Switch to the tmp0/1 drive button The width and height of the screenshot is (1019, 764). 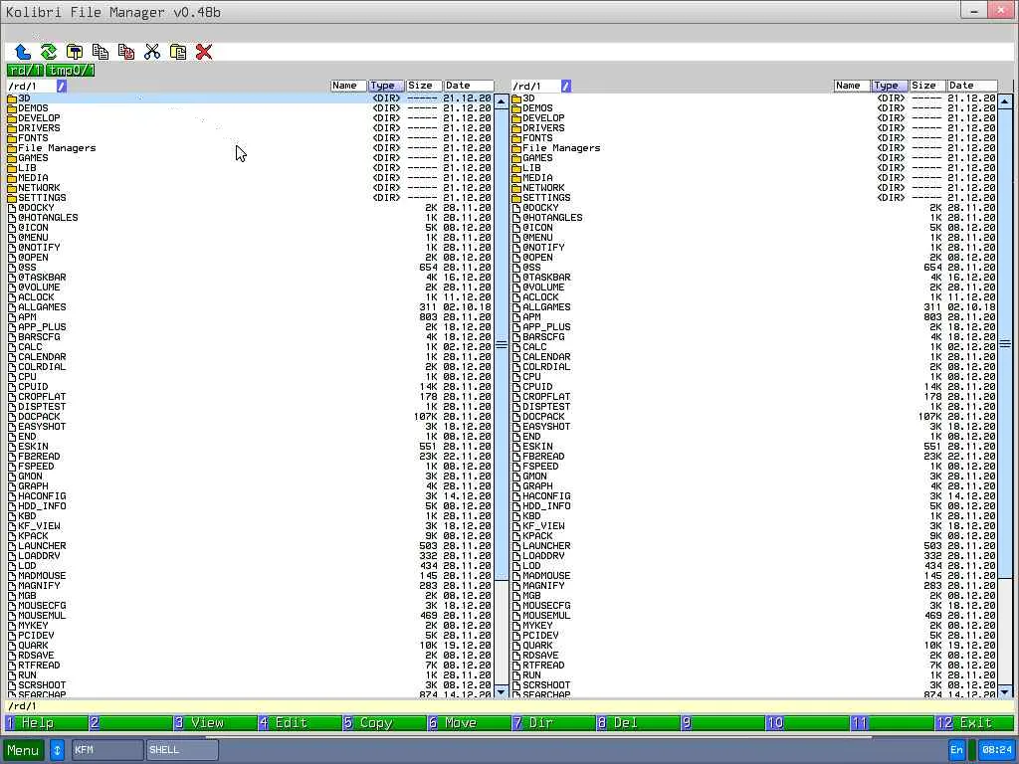coord(71,71)
